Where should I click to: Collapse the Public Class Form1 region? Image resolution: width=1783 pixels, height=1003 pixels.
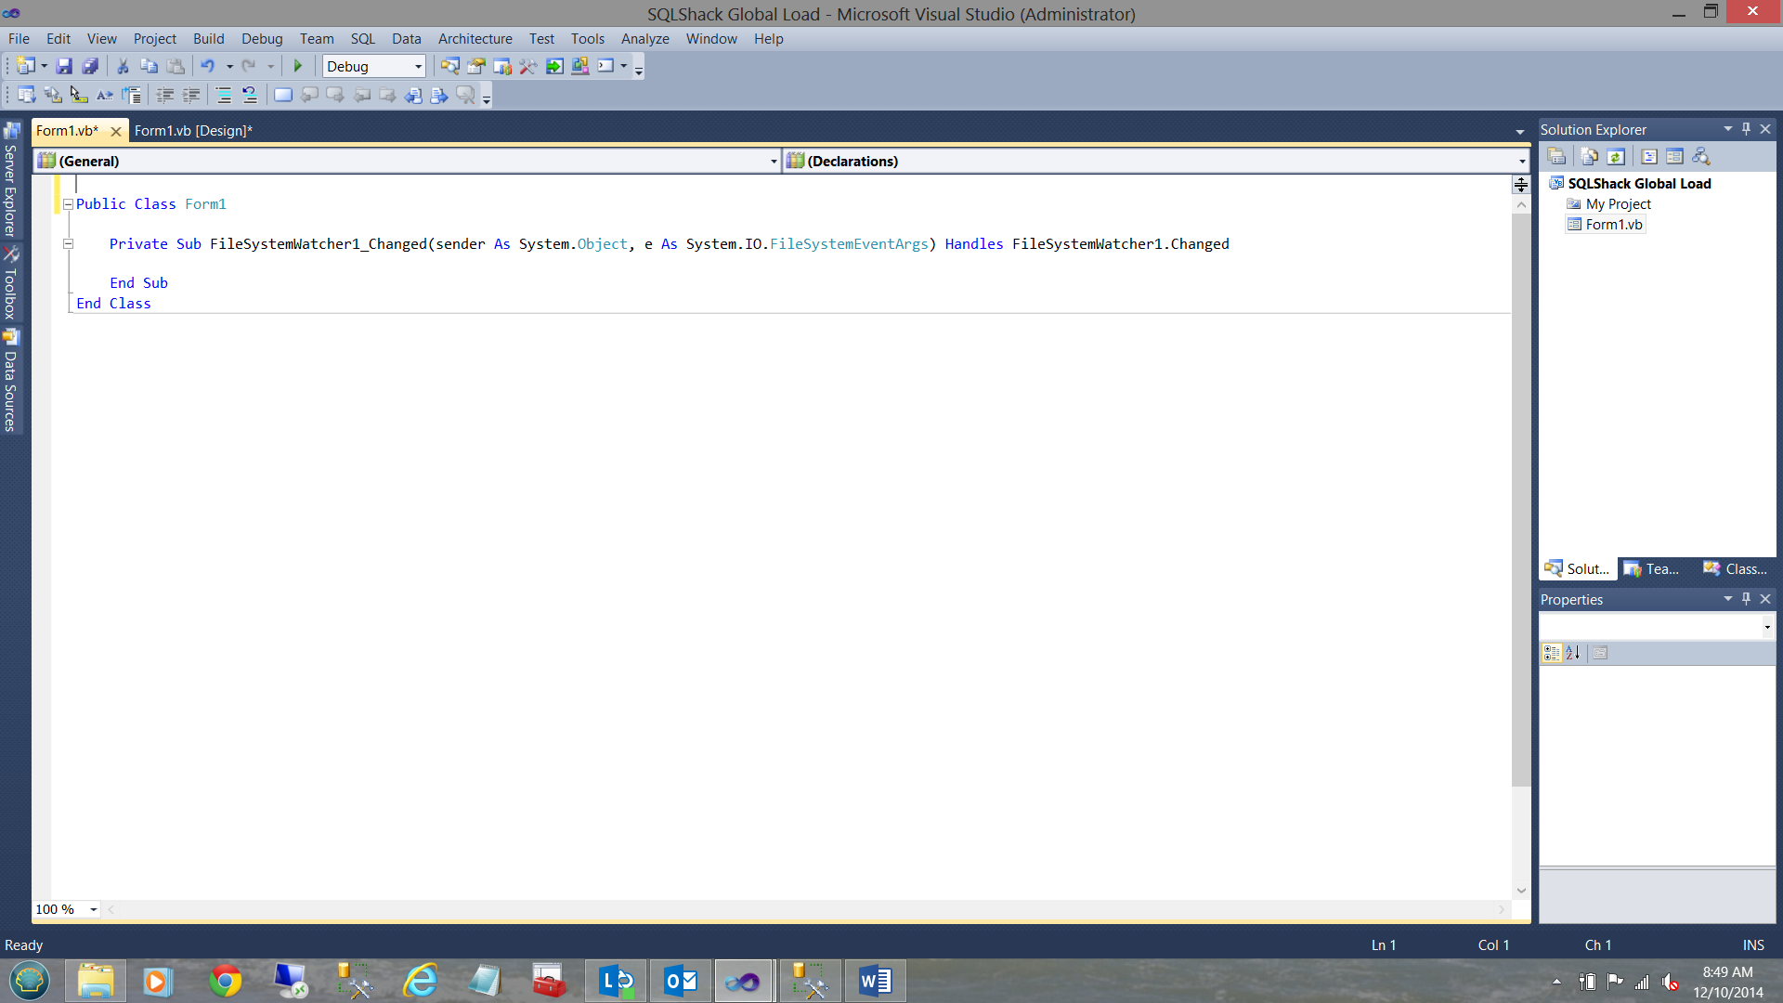coord(68,204)
